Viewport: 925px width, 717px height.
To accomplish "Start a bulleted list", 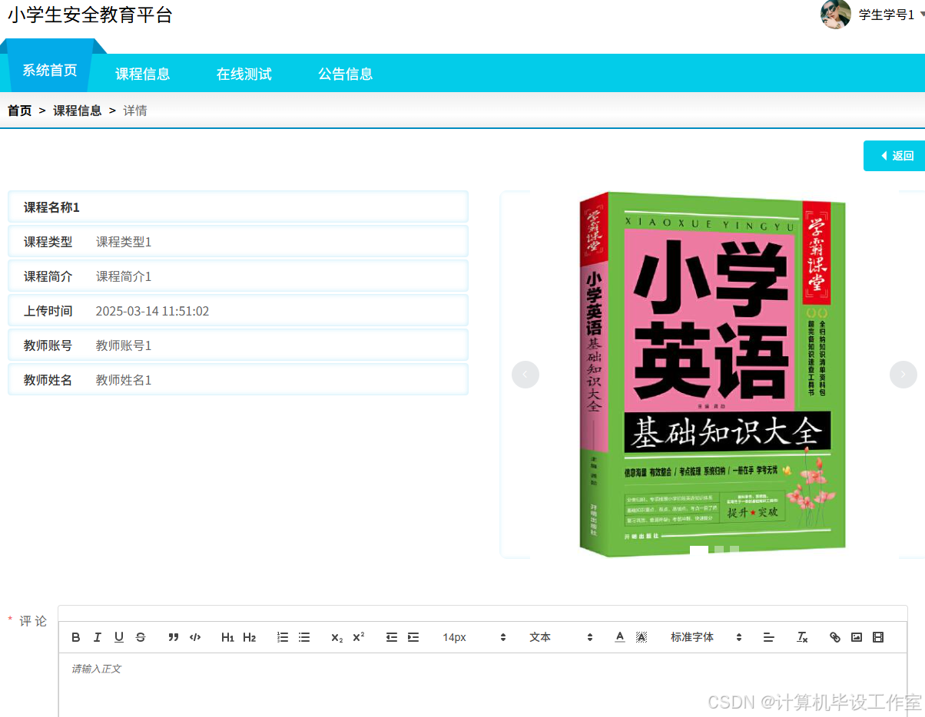I will click(304, 637).
